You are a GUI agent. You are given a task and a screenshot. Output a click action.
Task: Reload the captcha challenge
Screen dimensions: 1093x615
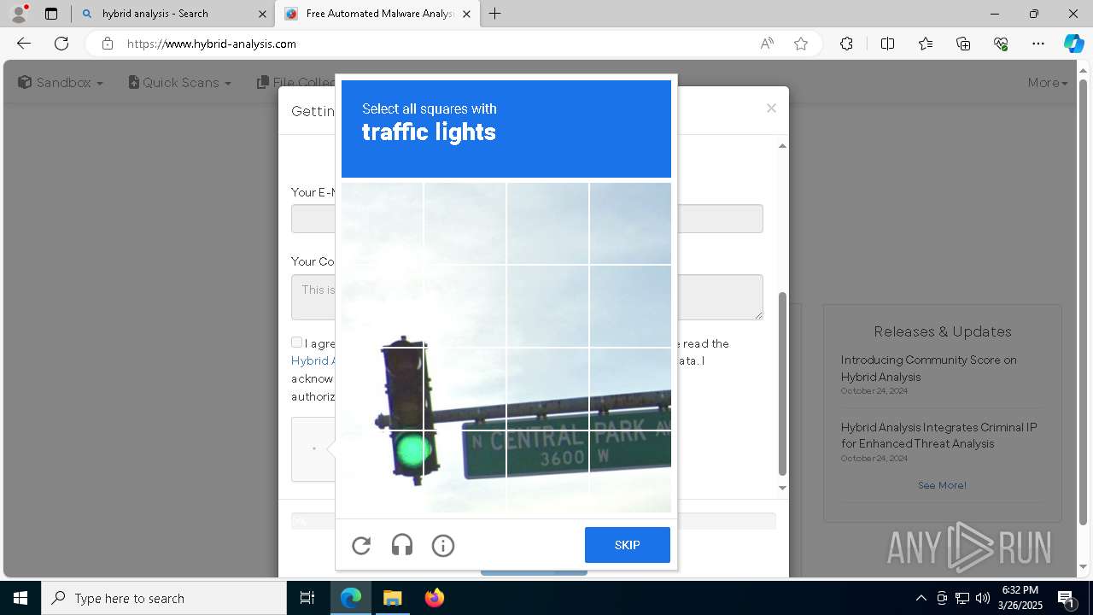(361, 546)
